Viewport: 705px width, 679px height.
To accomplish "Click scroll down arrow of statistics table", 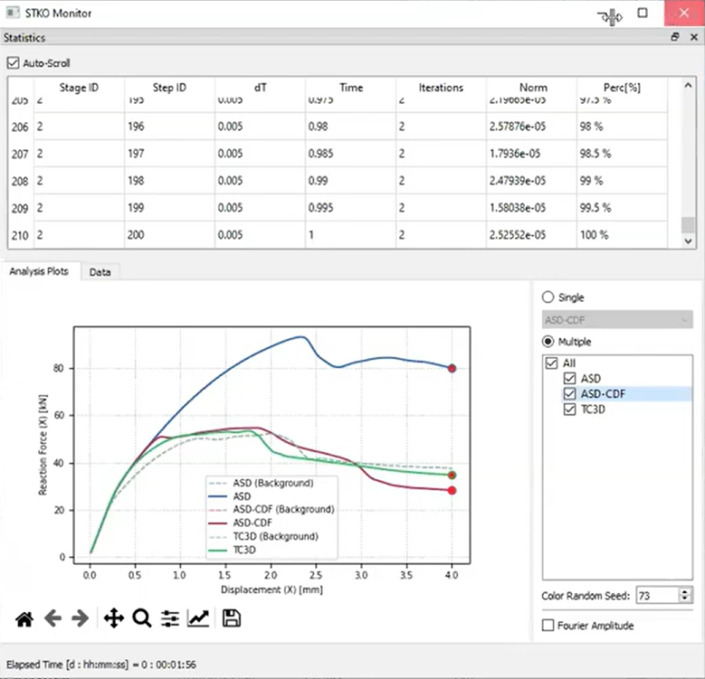I will click(688, 241).
